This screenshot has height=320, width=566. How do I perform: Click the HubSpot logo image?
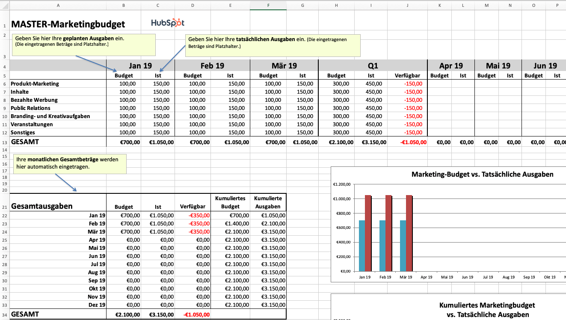pyautogui.click(x=168, y=23)
